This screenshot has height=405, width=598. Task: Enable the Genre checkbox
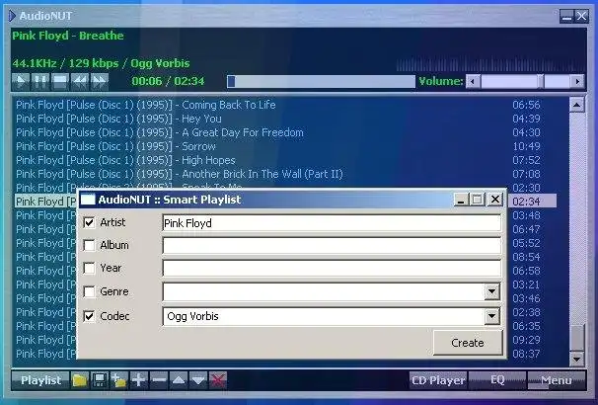[x=89, y=291]
